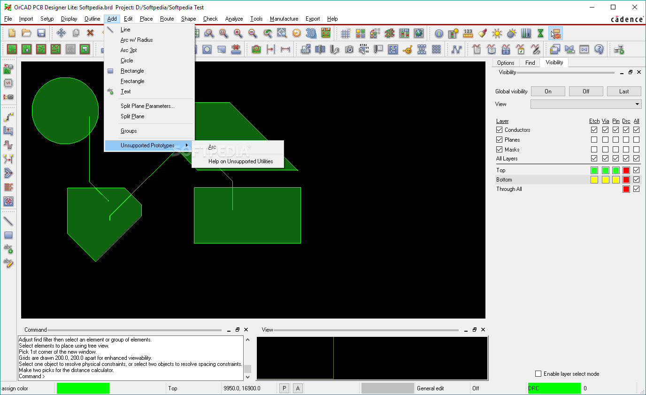
Task: Choose Frectangle from the Add menu
Action: pyautogui.click(x=132, y=81)
